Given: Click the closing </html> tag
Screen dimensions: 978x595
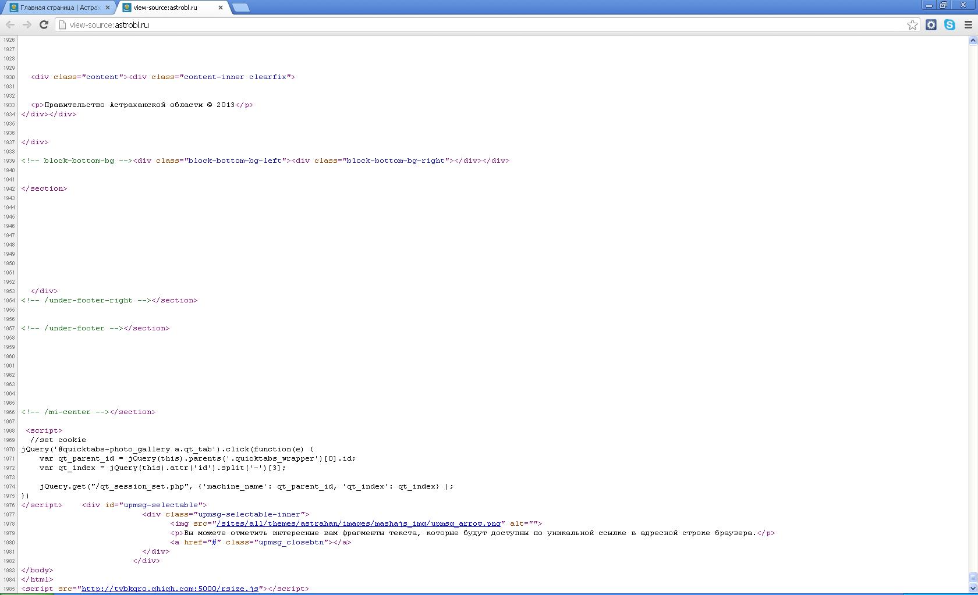Looking at the screenshot, I should 37,579.
